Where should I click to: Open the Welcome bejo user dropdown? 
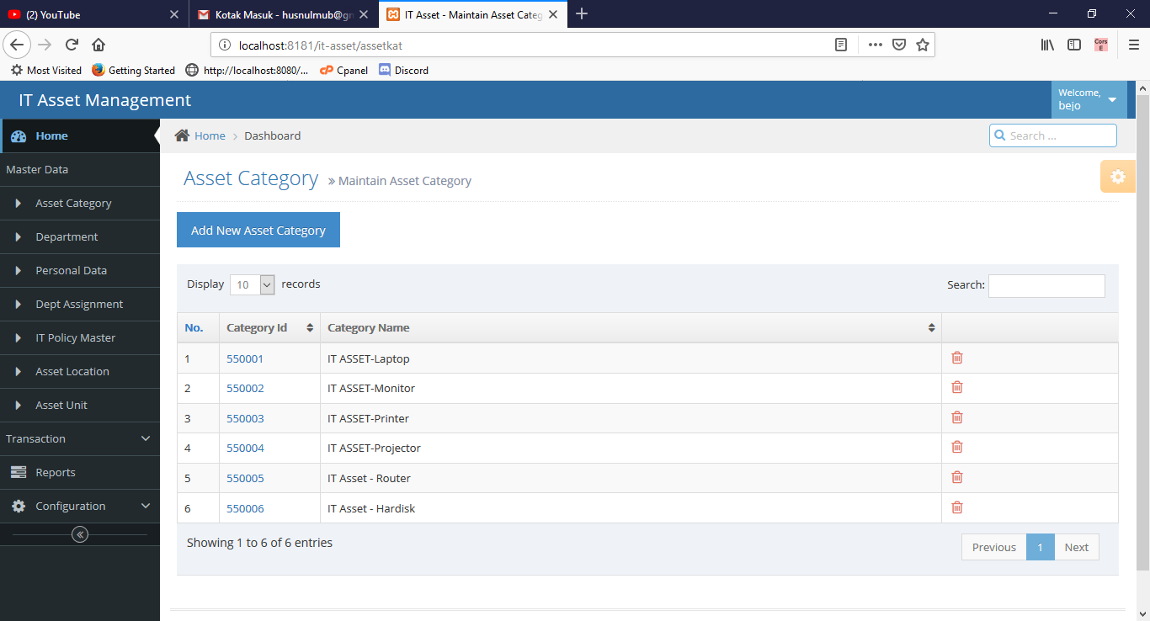[1085, 99]
